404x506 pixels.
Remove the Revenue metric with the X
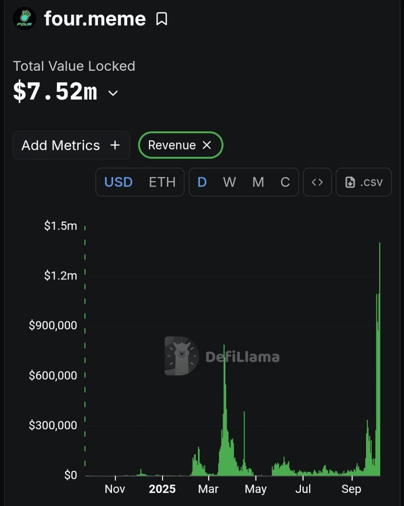point(207,145)
